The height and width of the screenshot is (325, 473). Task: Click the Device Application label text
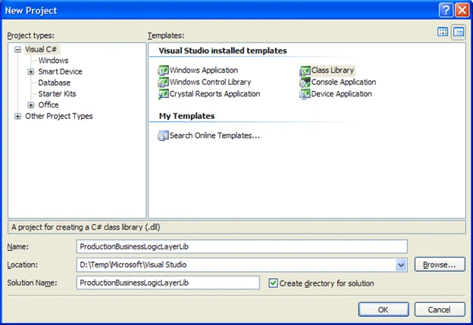(341, 94)
